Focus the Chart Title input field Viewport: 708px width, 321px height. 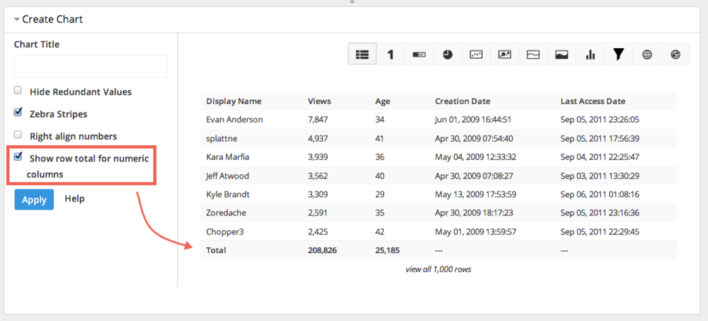91,67
